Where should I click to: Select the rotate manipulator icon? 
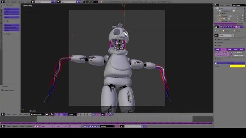[64, 114]
